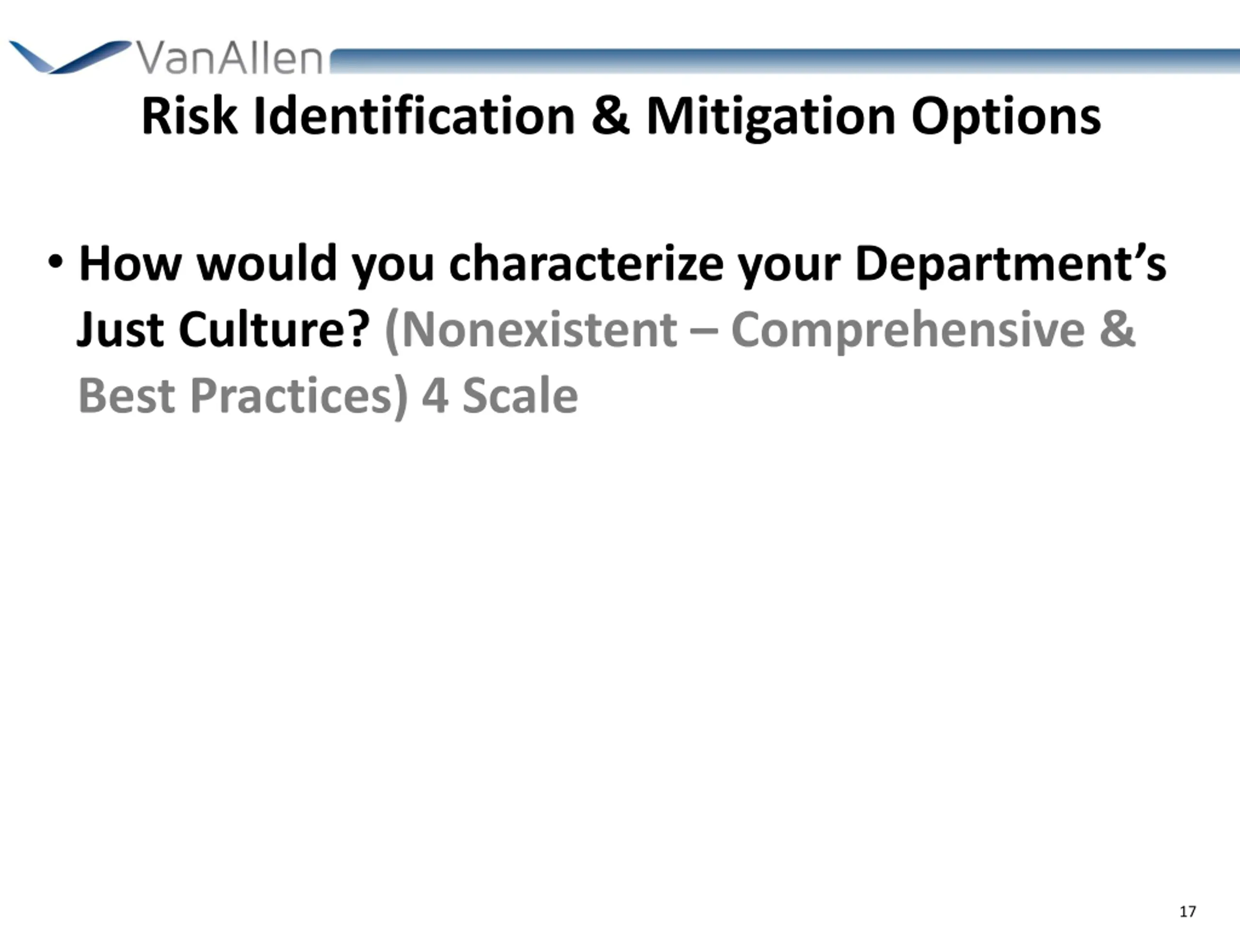Screen dimensions: 1240x930
Task: Click the Just Culture? text
Action: [x=223, y=329]
